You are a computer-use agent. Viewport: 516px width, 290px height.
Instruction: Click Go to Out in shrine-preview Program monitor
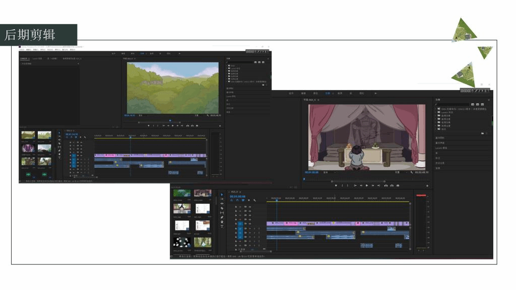379,186
